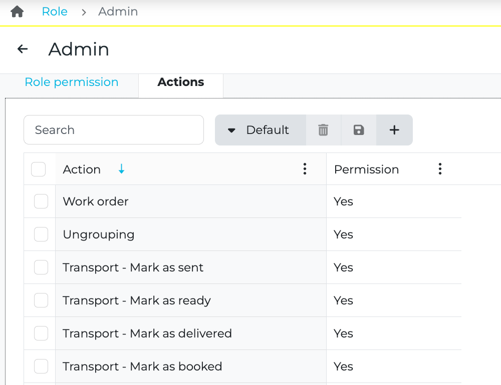
Task: Check Transport - Mark as delivered checkbox
Action: (x=41, y=333)
